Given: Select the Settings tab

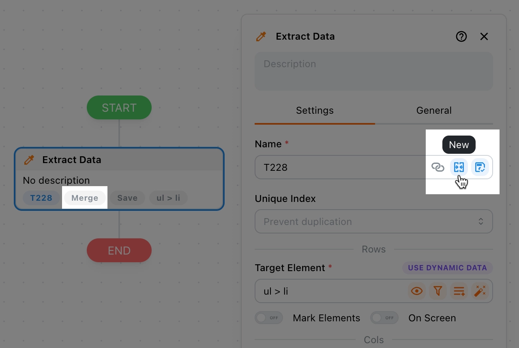Looking at the screenshot, I should [315, 110].
